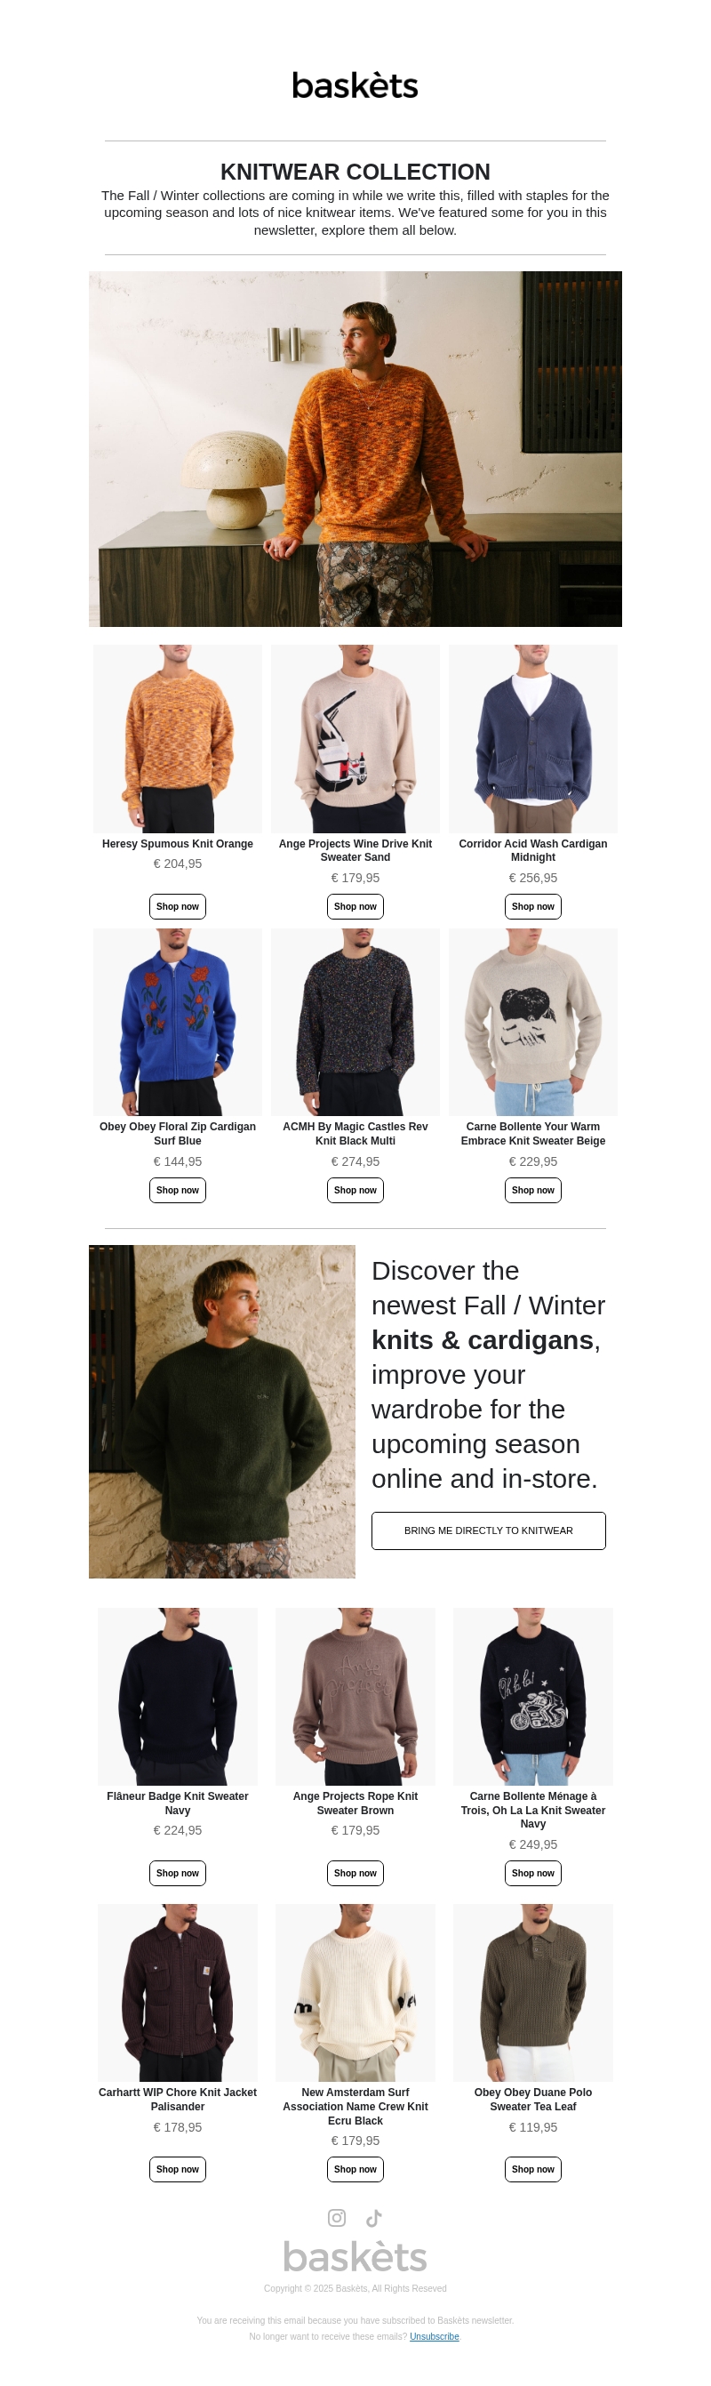
Task: Click the Unsubscribe link
Action: [435, 2336]
